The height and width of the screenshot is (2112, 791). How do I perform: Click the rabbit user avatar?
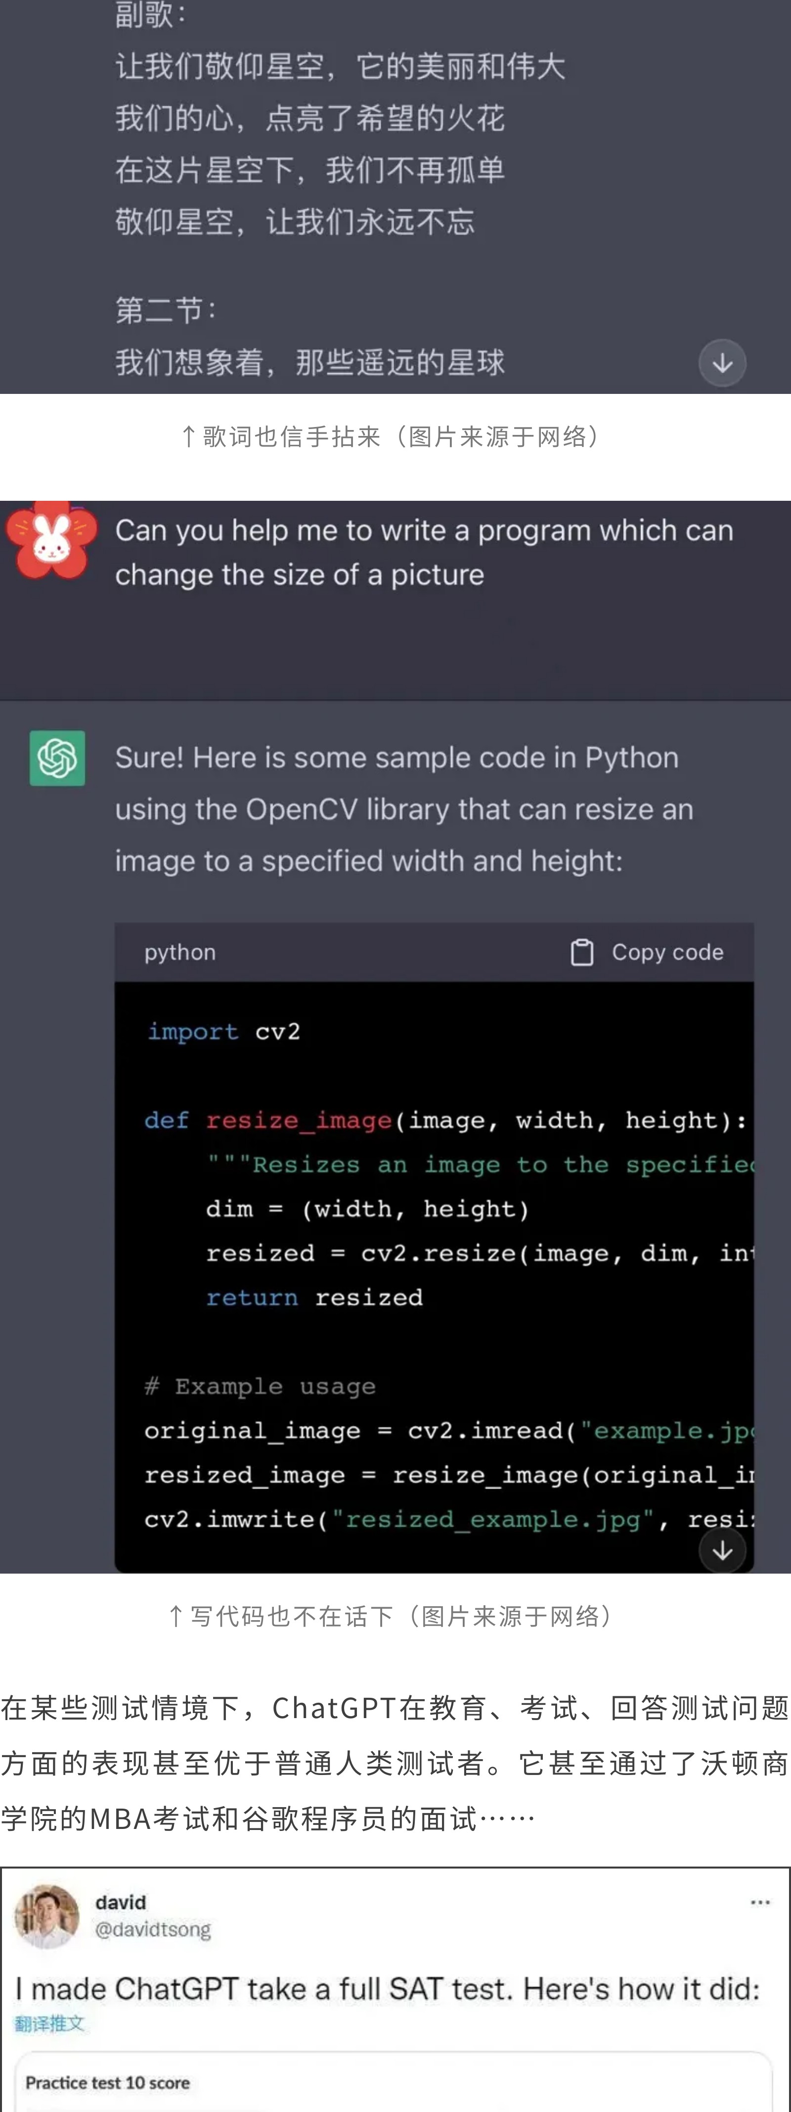(x=51, y=541)
